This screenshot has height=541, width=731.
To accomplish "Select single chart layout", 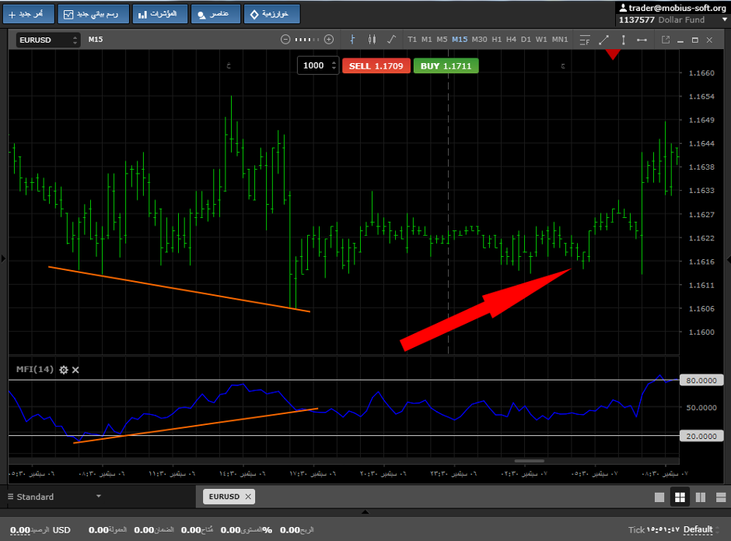I will [x=659, y=497].
